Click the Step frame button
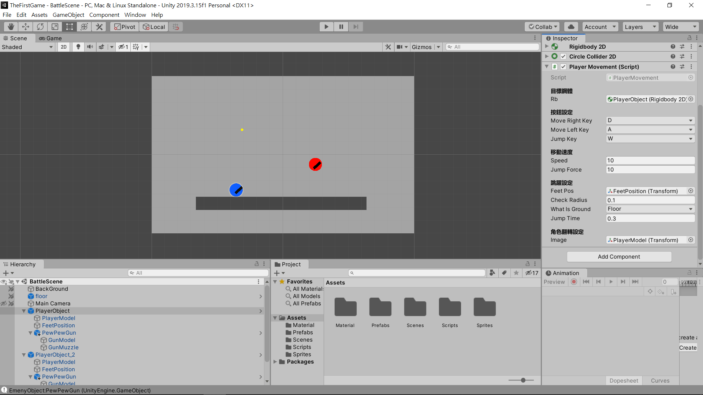 tap(356, 27)
